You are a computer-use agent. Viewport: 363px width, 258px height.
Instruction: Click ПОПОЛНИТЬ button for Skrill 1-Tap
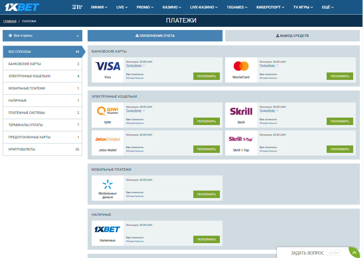pos(340,149)
